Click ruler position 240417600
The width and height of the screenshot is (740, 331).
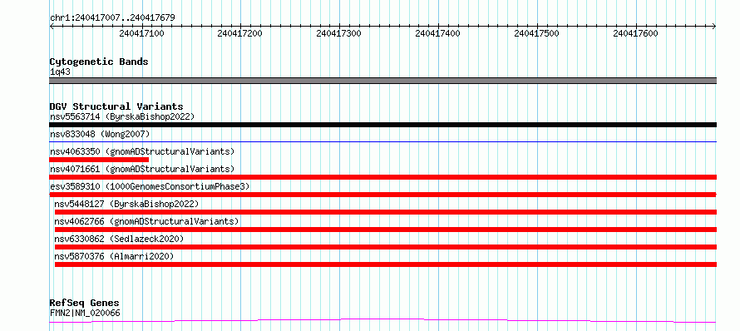coord(636,33)
